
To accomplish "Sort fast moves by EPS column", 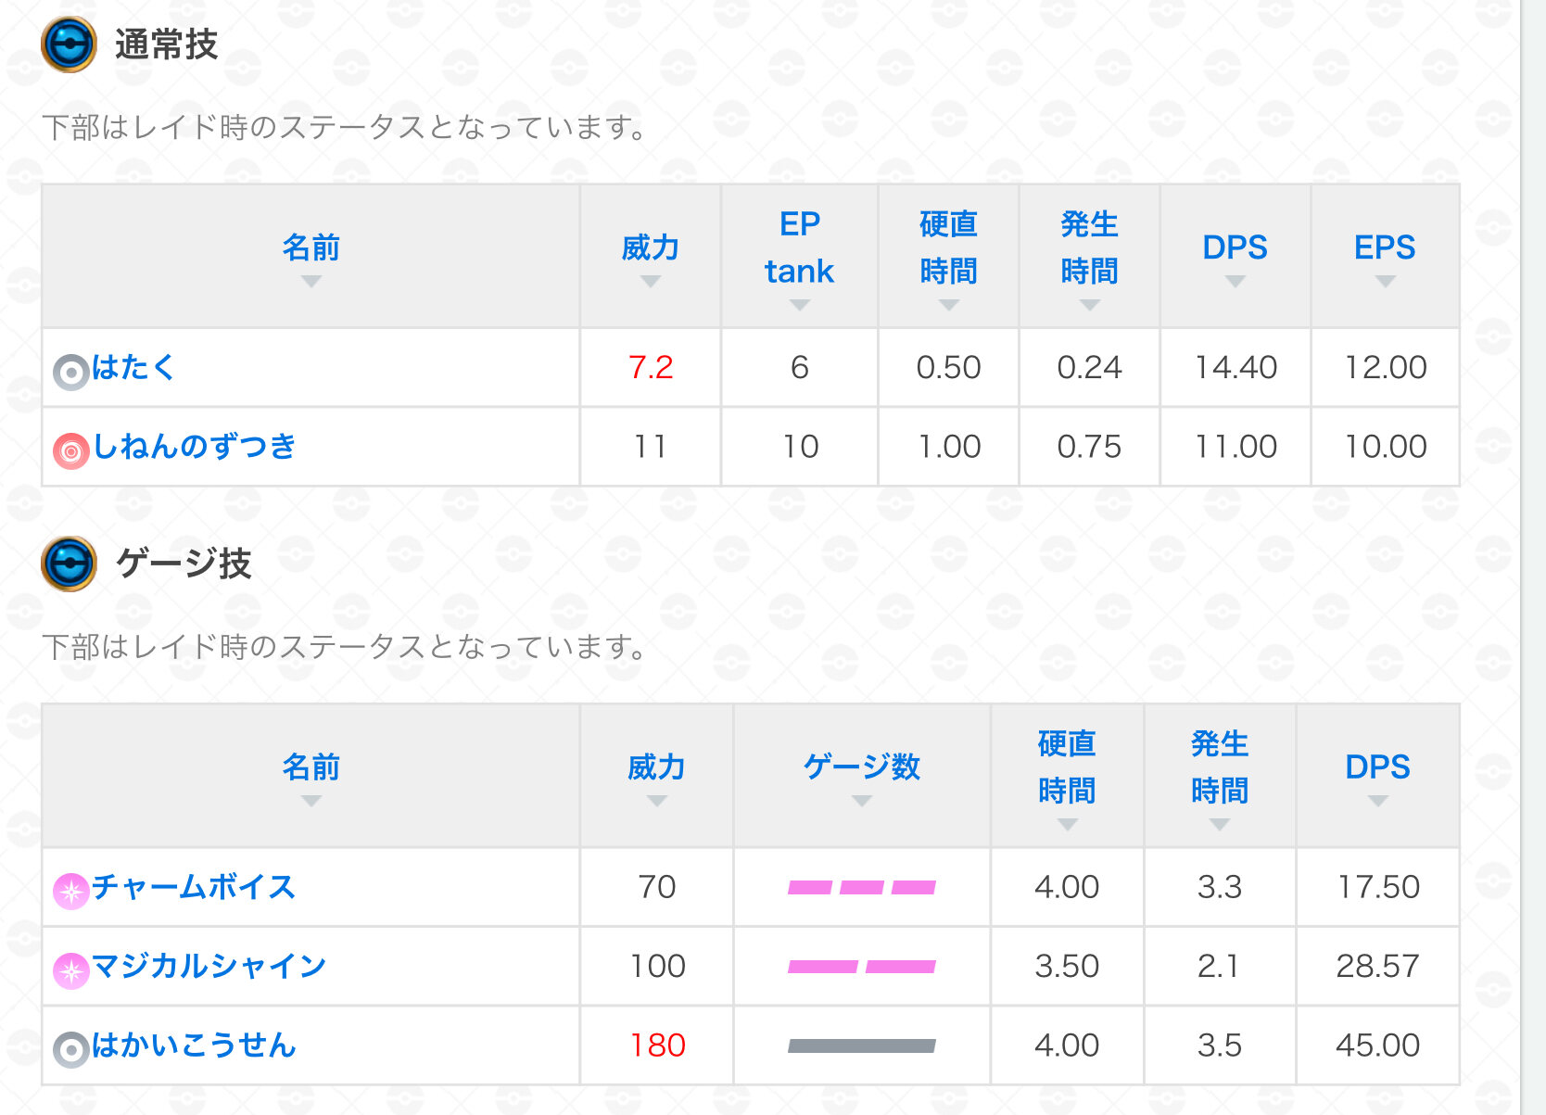I will (x=1385, y=255).
